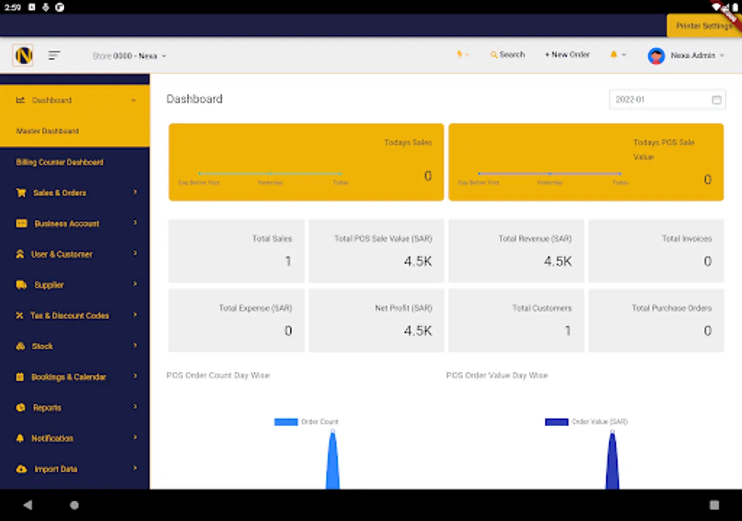Click the calendar icon in date field
Screen dimensions: 742x521
[x=716, y=100]
